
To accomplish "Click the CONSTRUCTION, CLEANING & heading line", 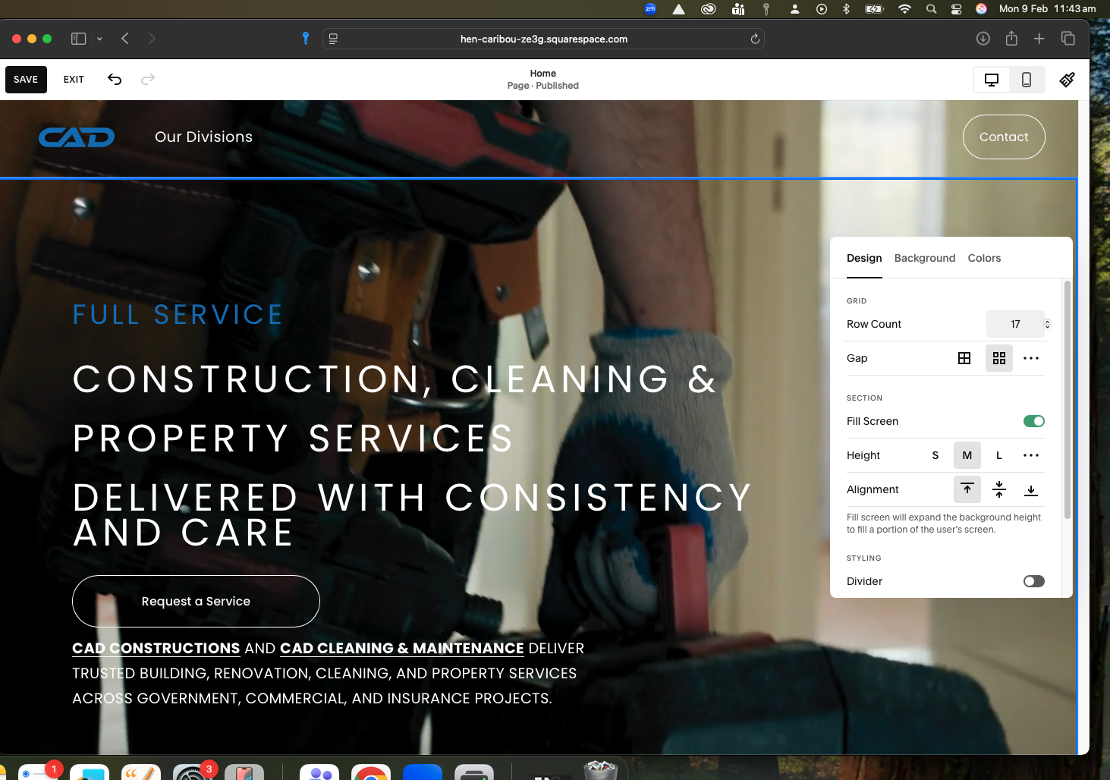I will click(395, 379).
